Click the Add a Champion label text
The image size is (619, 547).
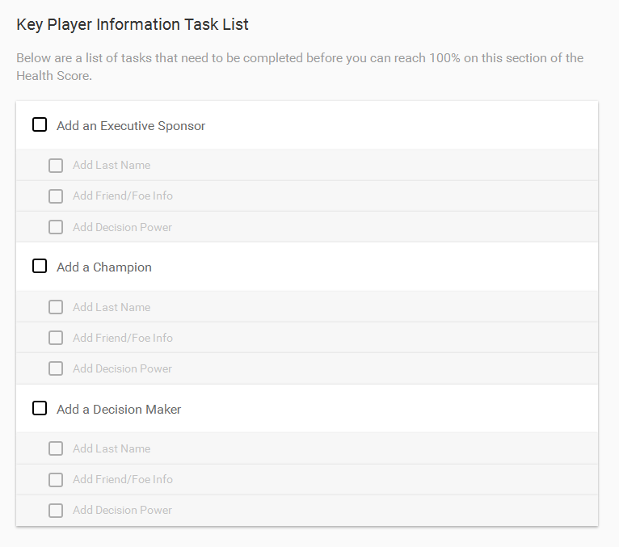pos(103,267)
